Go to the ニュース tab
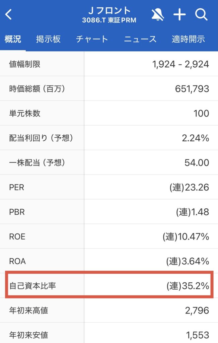 tap(140, 39)
